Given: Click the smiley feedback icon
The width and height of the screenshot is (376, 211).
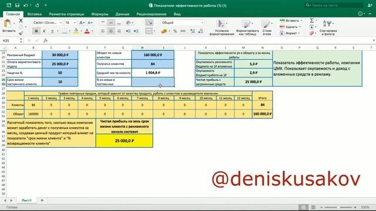Looking at the screenshot, I should (x=360, y=13).
